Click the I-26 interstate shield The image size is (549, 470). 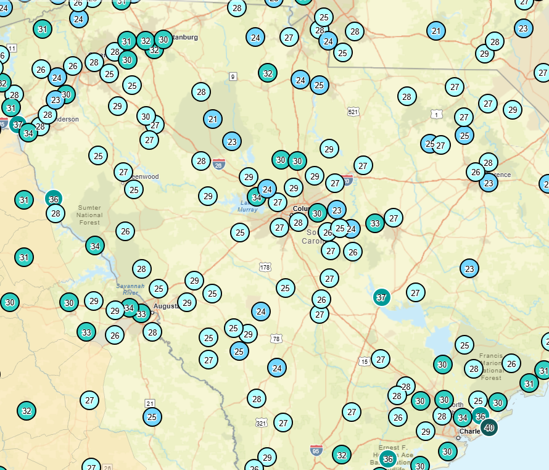220,165
